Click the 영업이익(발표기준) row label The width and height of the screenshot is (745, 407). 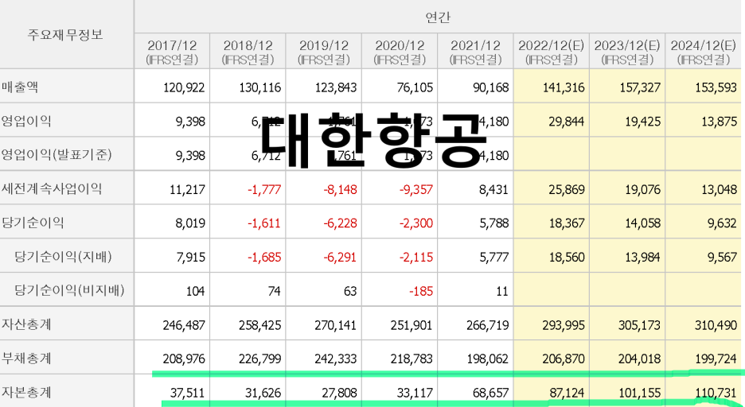(57, 155)
